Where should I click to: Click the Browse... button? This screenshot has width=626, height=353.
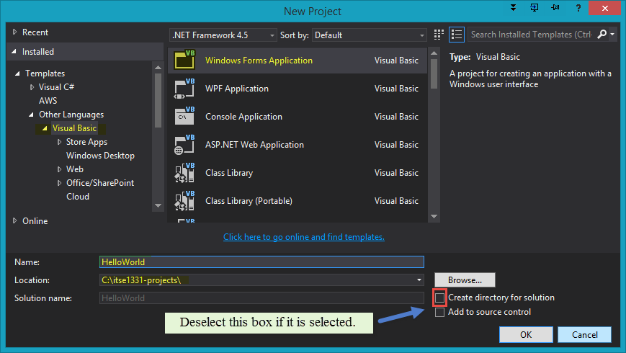tap(465, 280)
